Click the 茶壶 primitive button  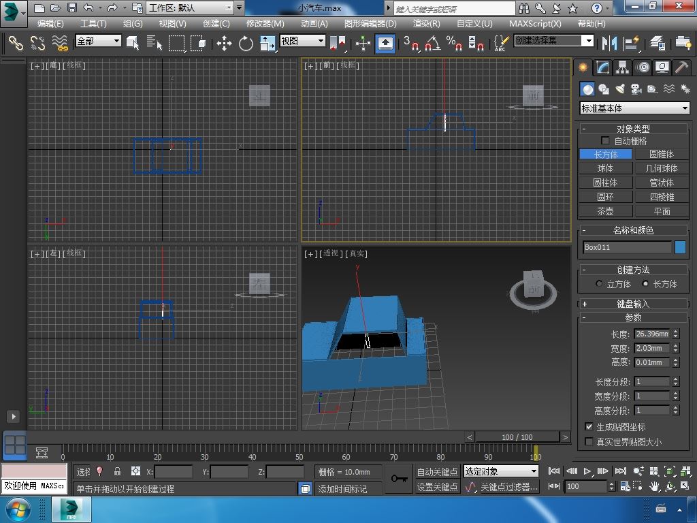(605, 211)
